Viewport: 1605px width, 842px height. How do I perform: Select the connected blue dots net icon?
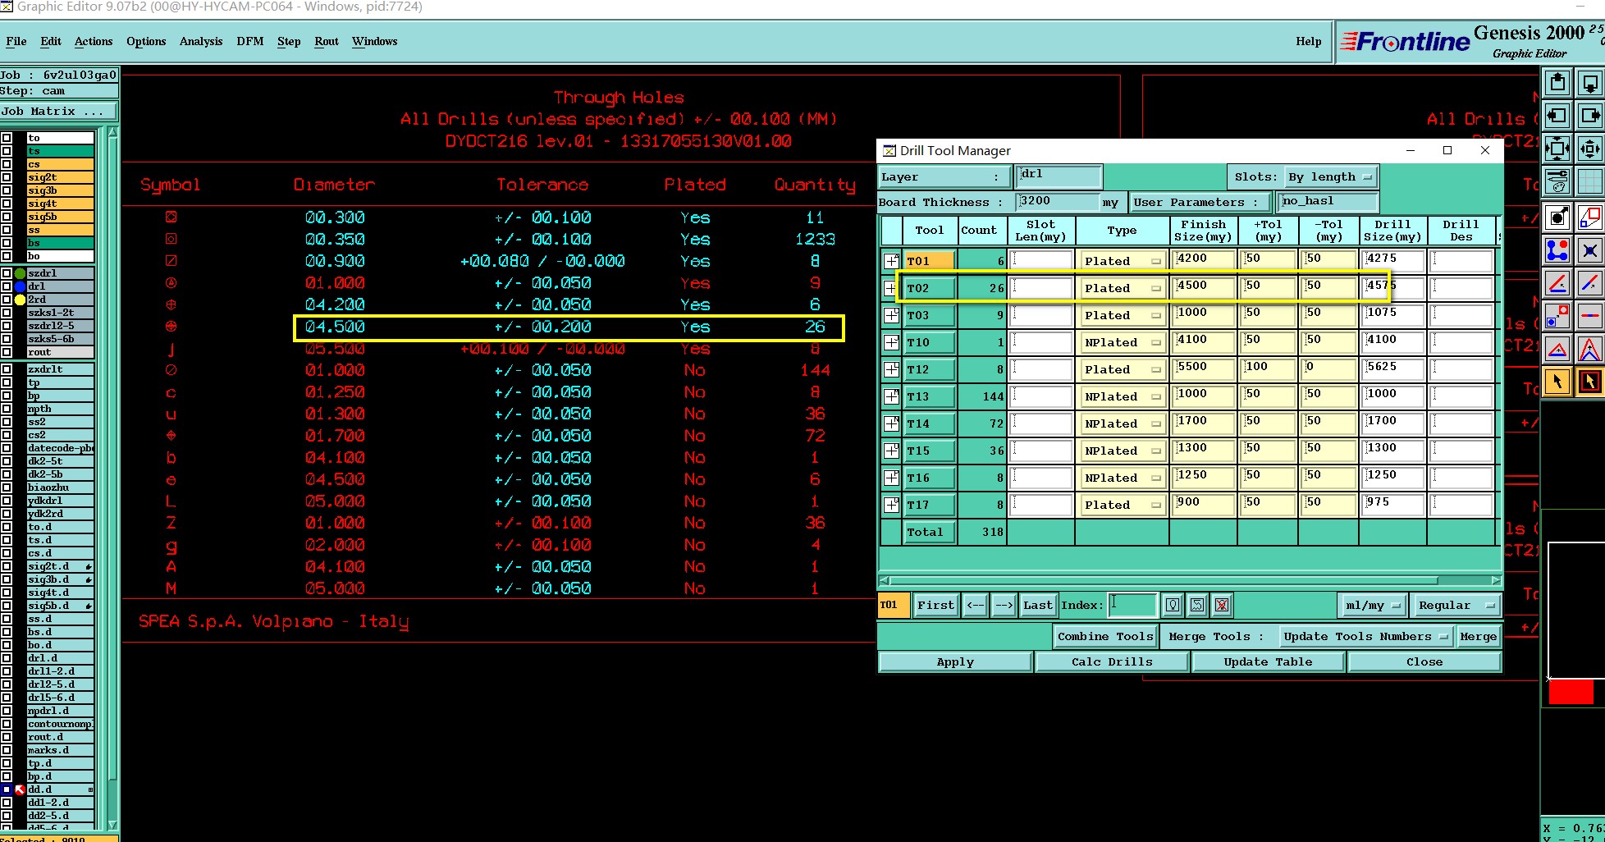(1557, 250)
